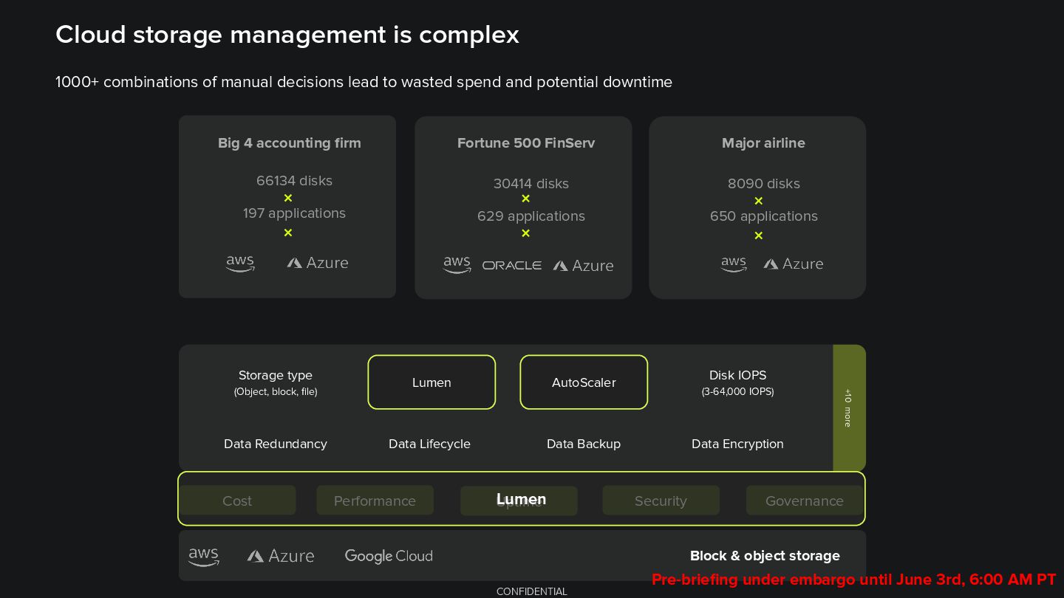Click the Cost pill
The width and height of the screenshot is (1064, 598).
[x=237, y=501]
